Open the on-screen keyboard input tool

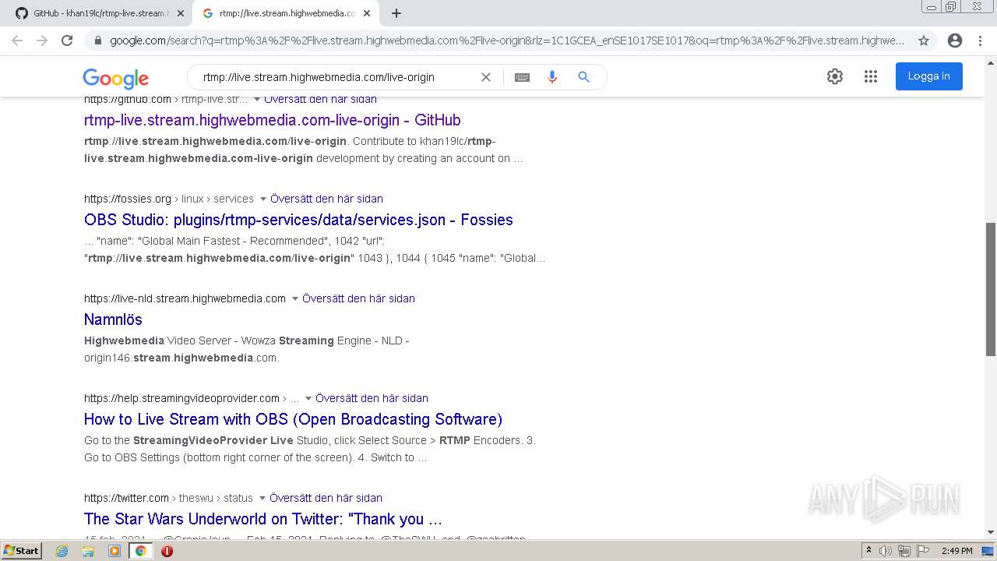click(x=522, y=77)
